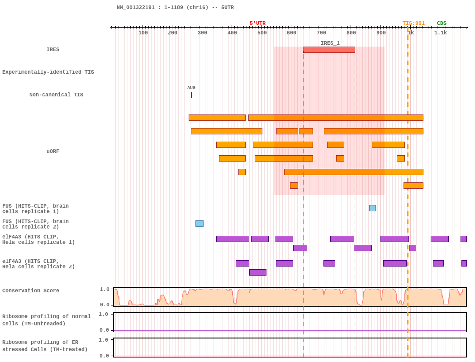
Task: Select the purple AUG non-canonical TIS marker
Action: (191, 95)
